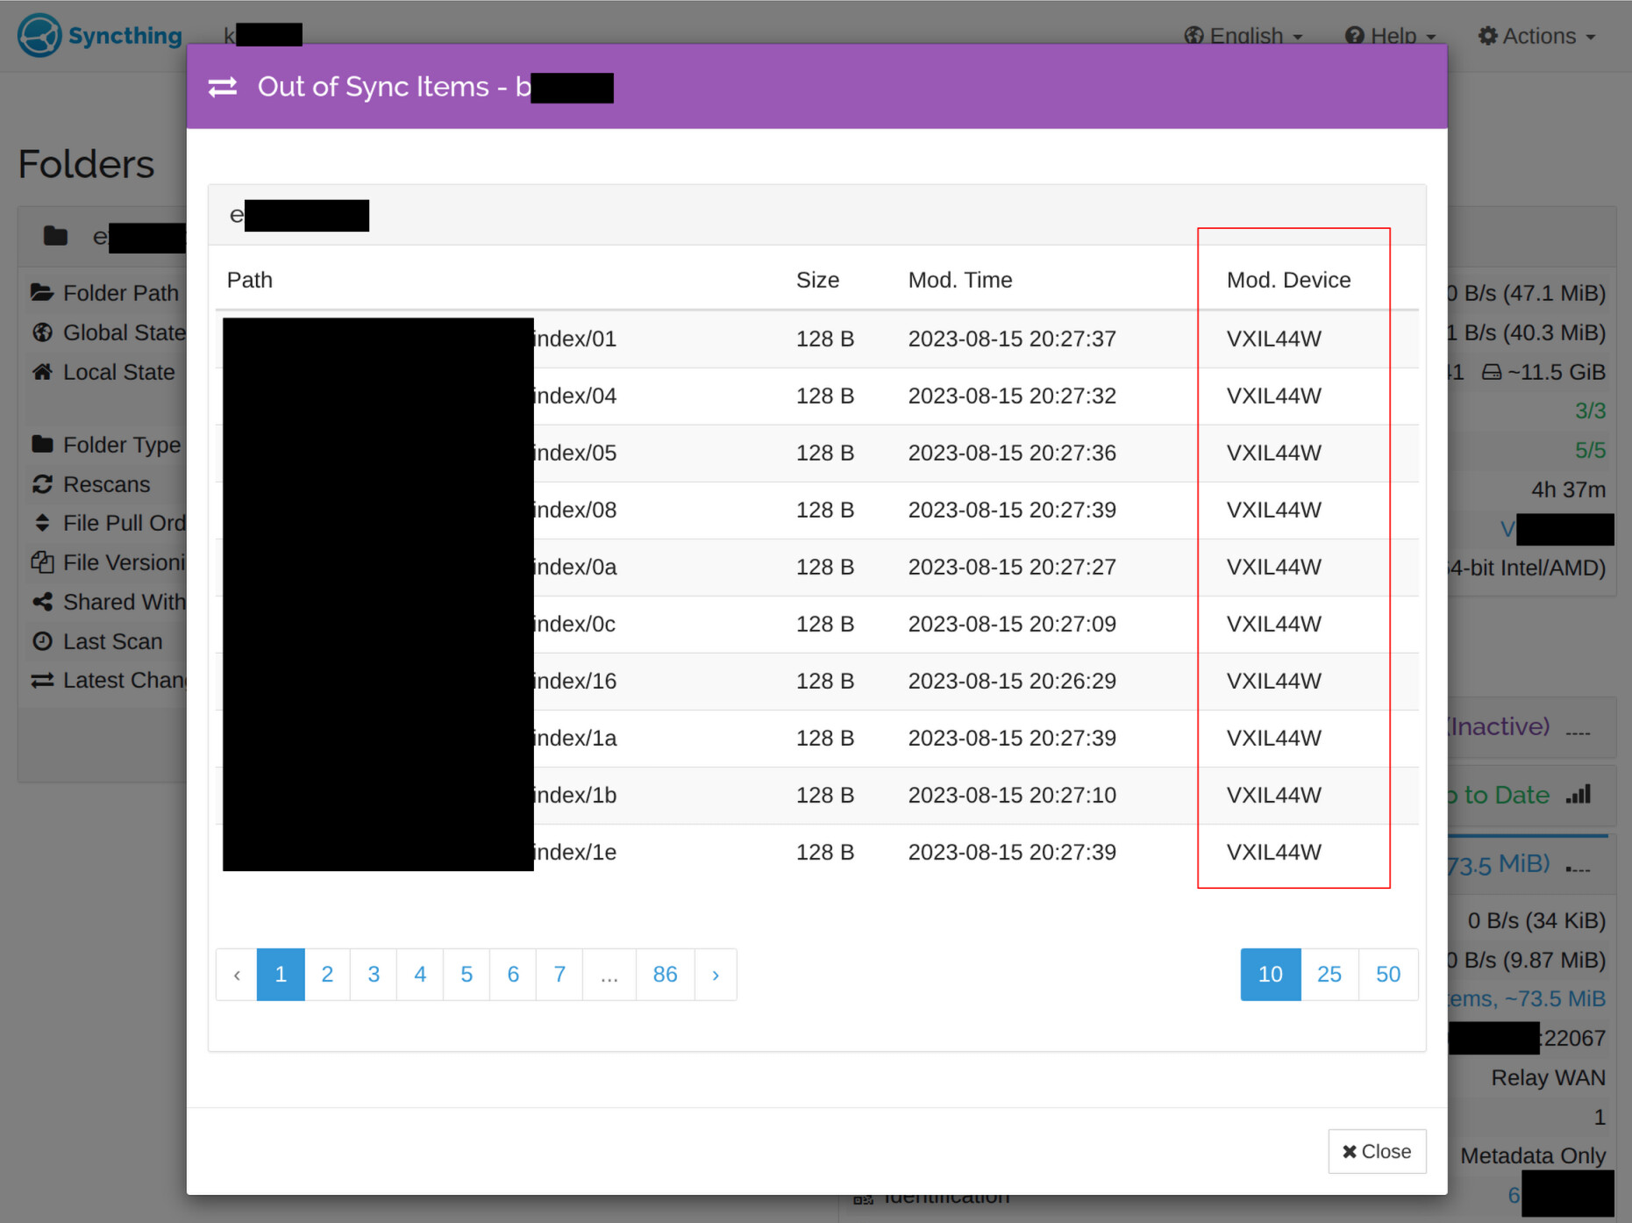Screen dimensions: 1632x1223
Task: Click the Mod. Device column header
Action: pos(1288,280)
